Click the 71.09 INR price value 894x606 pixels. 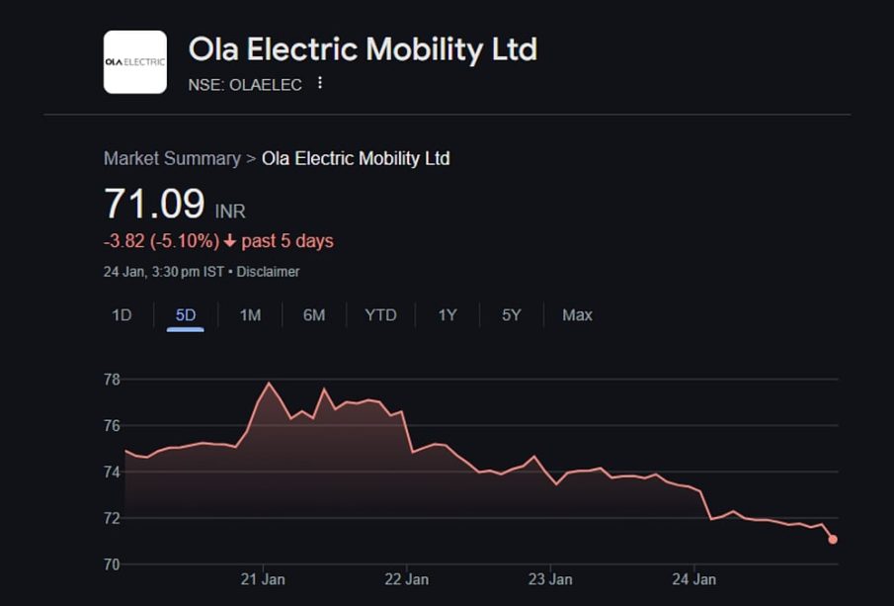point(154,204)
